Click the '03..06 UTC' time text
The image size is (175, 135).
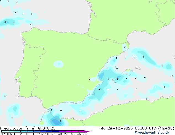tap(145, 128)
